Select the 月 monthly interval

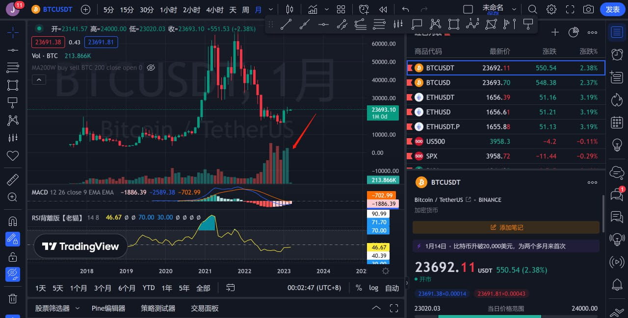click(258, 9)
